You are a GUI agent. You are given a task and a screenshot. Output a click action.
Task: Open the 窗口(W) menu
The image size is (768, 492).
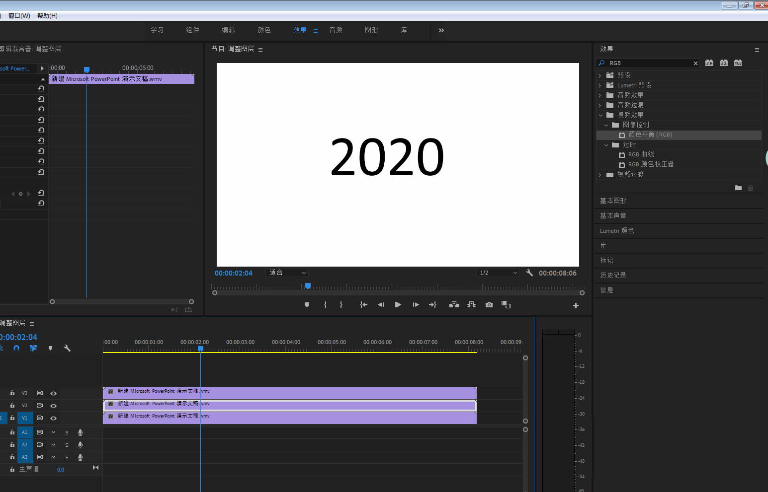click(x=19, y=16)
